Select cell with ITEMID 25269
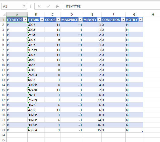The image size is (160, 142). [x=36, y=100]
